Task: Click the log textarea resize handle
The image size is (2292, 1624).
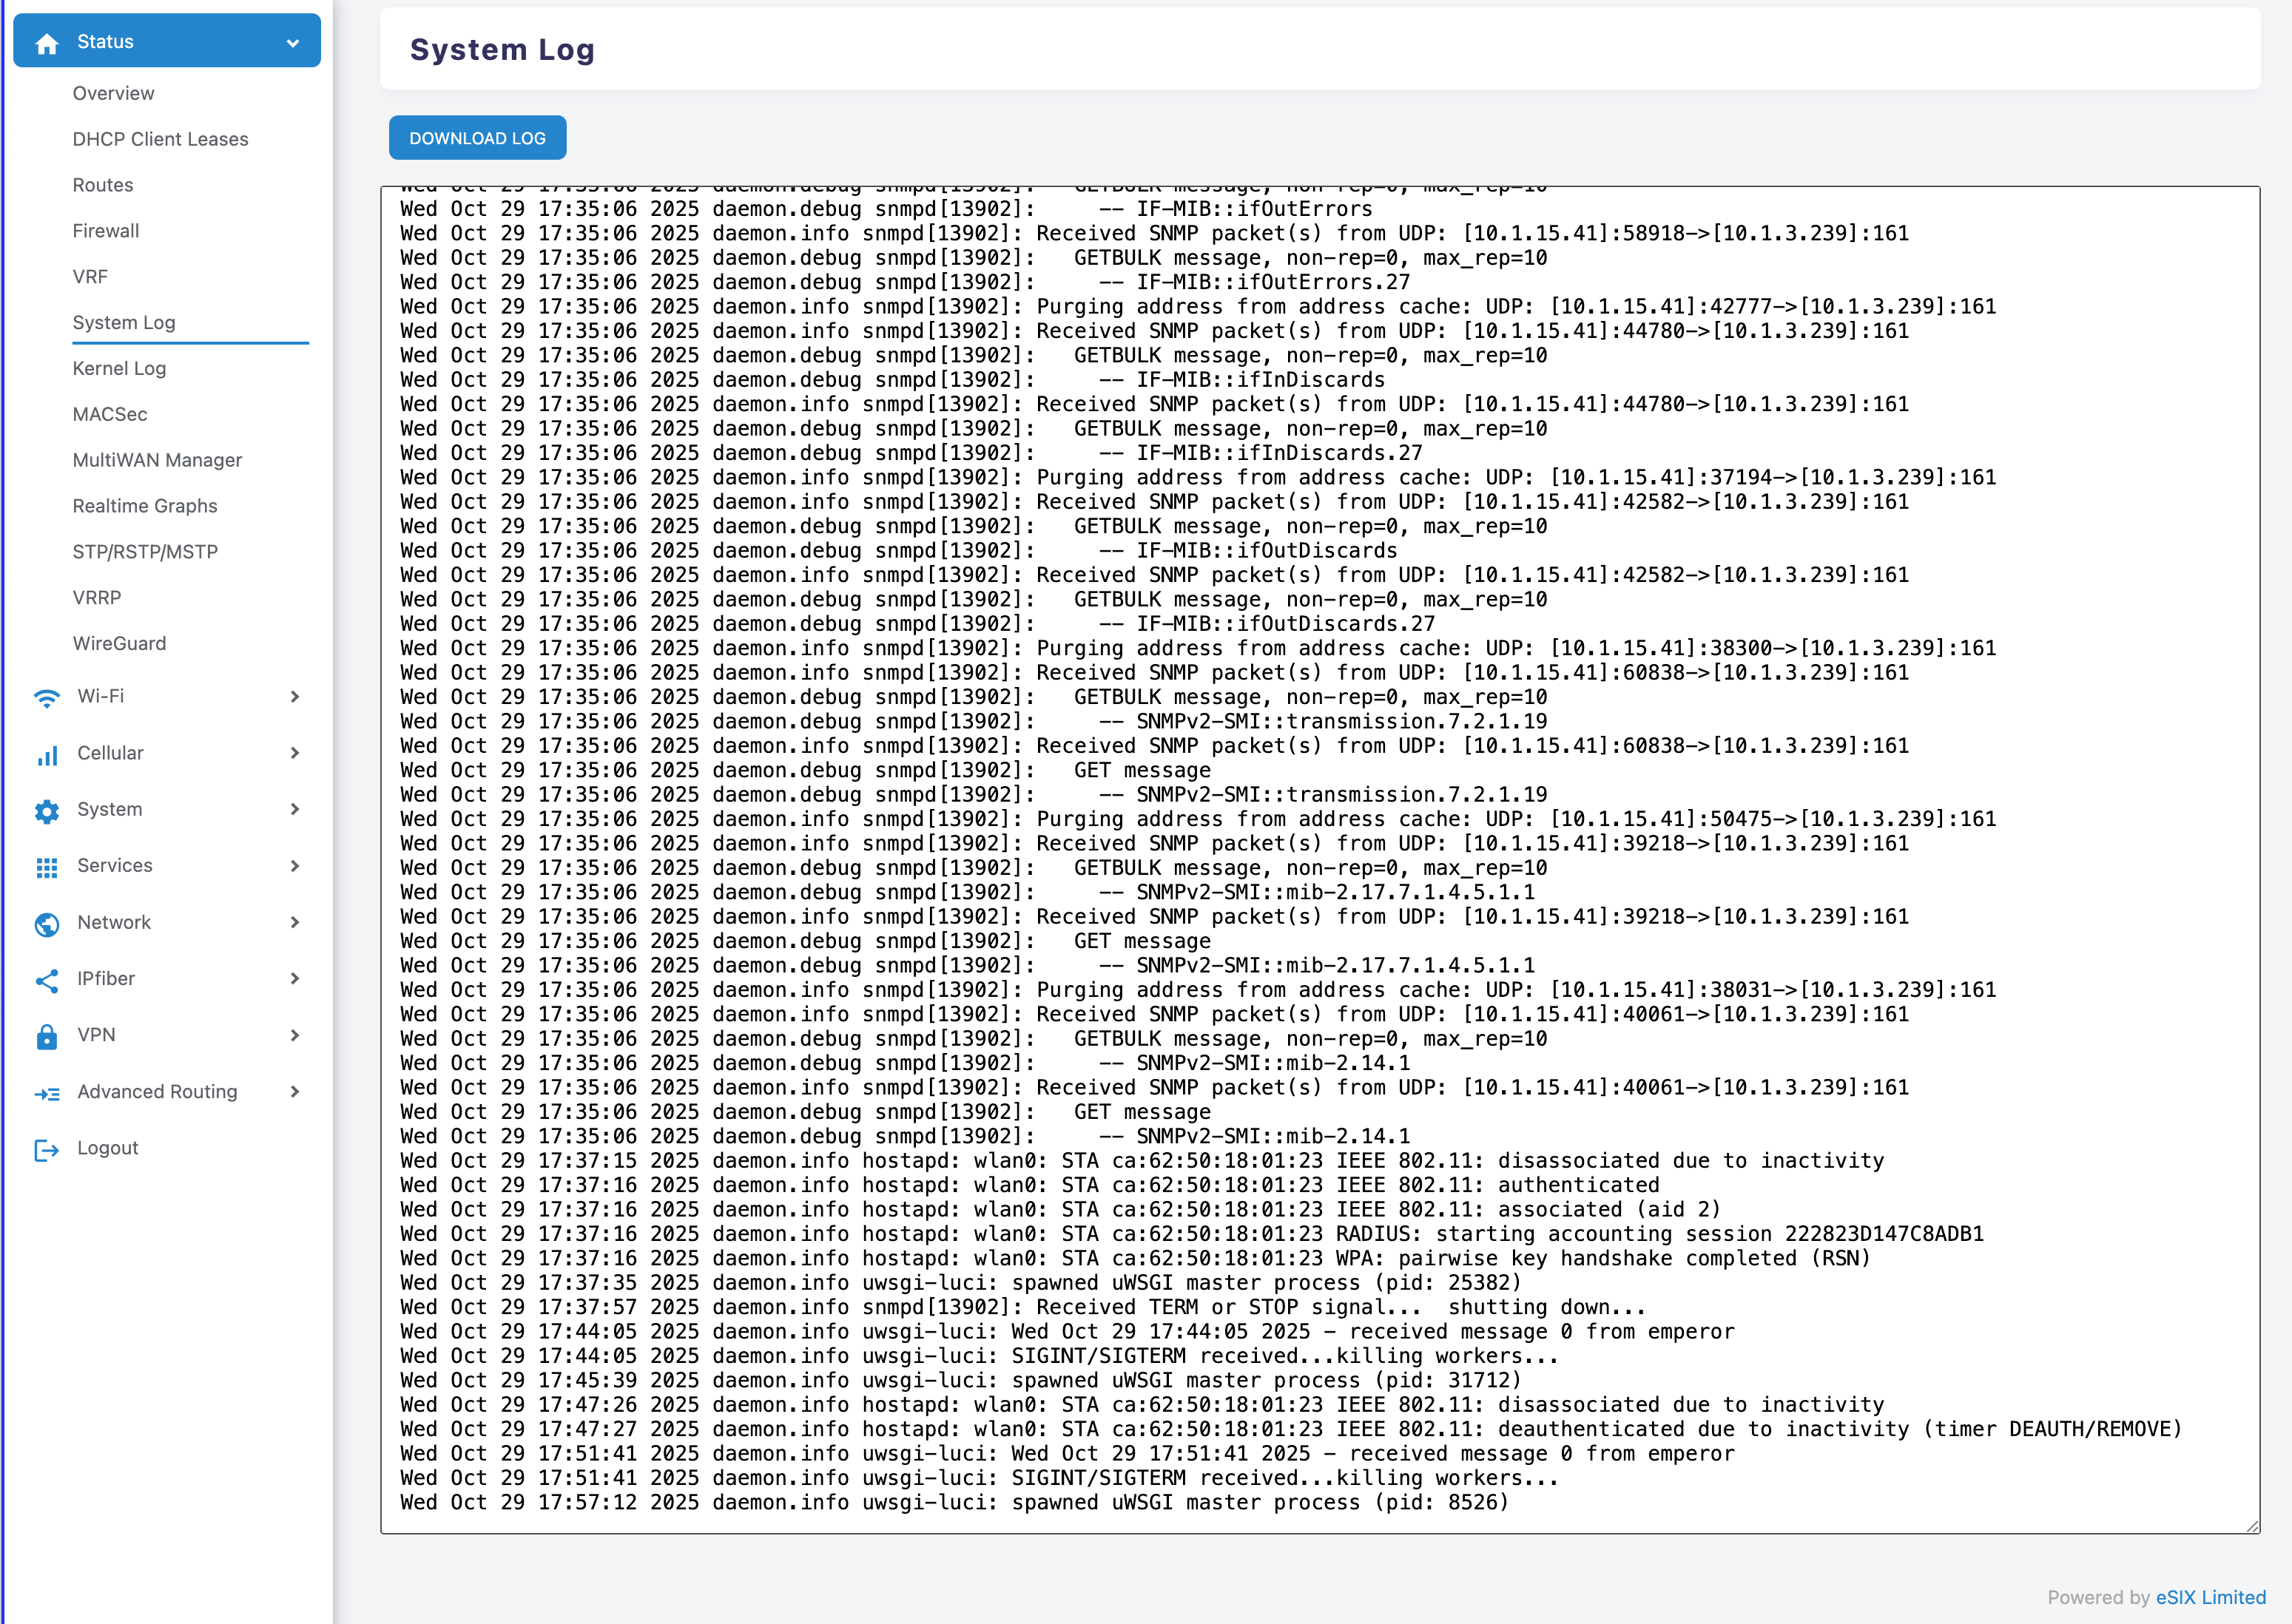Action: 2252,1526
